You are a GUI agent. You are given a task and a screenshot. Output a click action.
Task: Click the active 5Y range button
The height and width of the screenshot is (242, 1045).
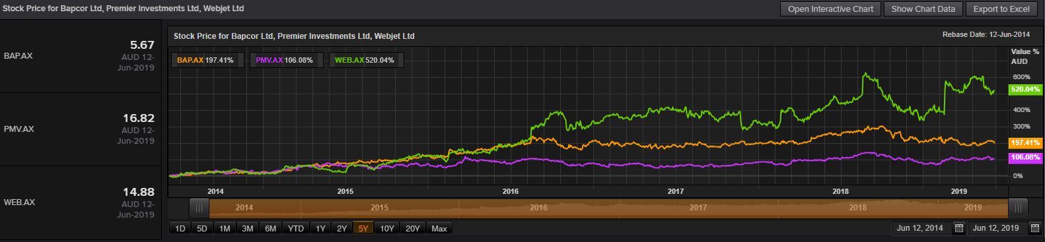363,228
